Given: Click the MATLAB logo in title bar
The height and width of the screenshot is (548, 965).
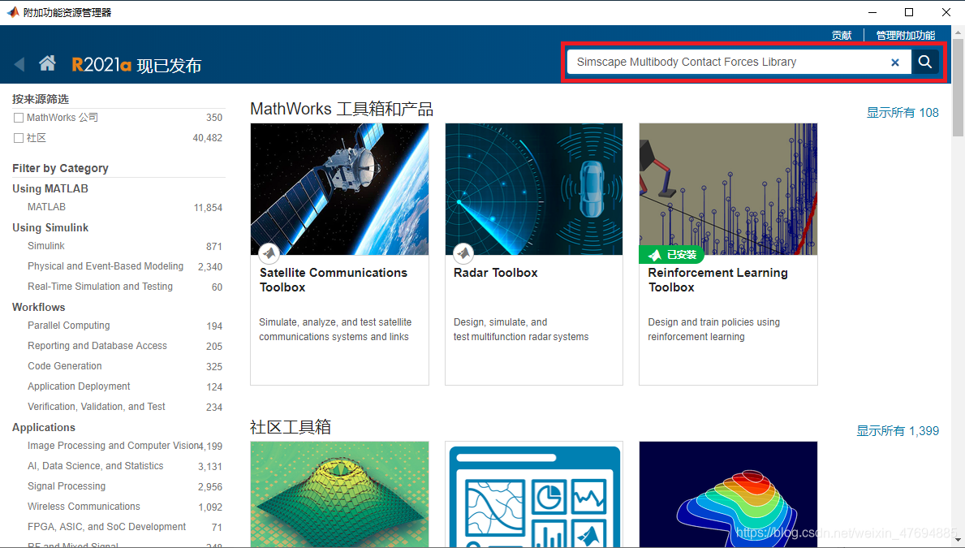Looking at the screenshot, I should (x=12, y=11).
